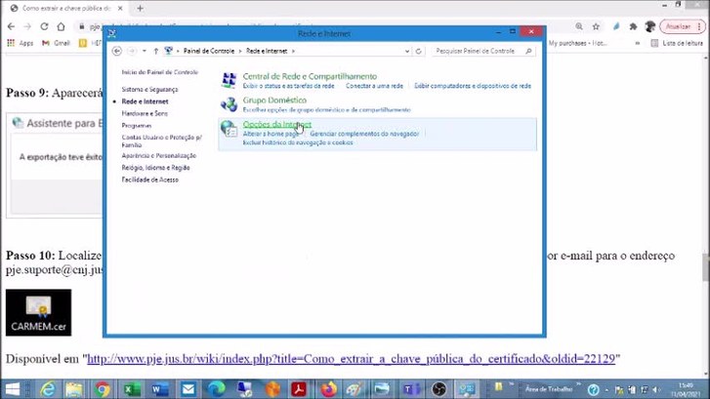
Task: Switch to Chrome on taskbar
Action: (103, 389)
